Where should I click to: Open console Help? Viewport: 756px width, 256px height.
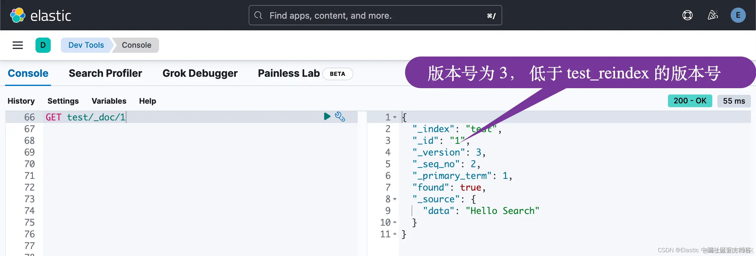147,101
